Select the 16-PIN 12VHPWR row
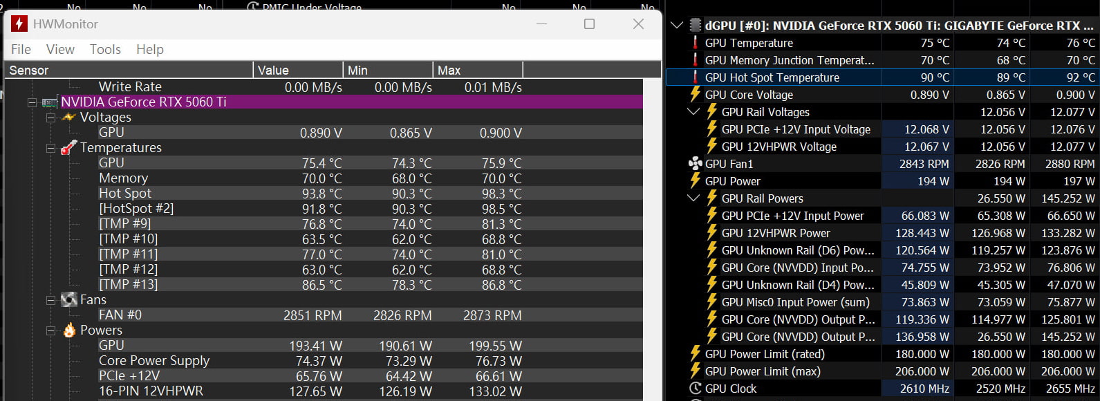The height and width of the screenshot is (401, 1100). point(371,391)
